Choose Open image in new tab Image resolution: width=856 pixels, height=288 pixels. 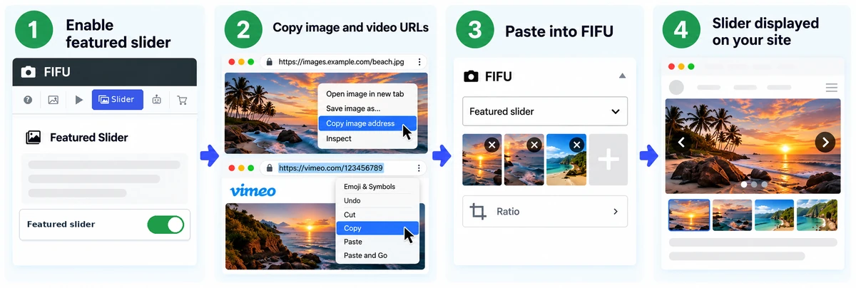[x=365, y=94]
